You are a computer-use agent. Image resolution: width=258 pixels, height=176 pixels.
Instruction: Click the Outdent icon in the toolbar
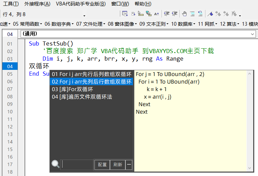click(175, 14)
